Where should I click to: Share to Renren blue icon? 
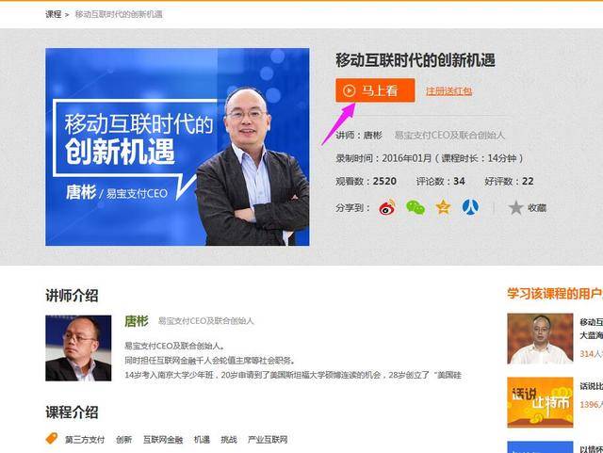click(x=470, y=207)
